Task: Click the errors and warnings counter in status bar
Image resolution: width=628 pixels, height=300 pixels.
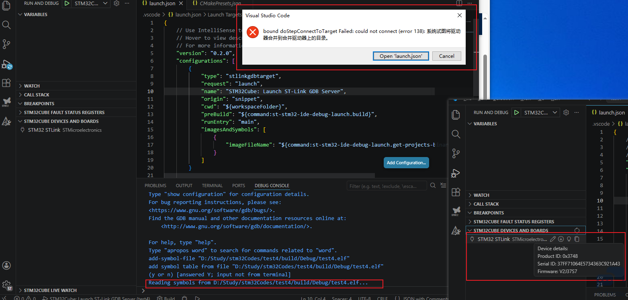Action: (x=25, y=298)
